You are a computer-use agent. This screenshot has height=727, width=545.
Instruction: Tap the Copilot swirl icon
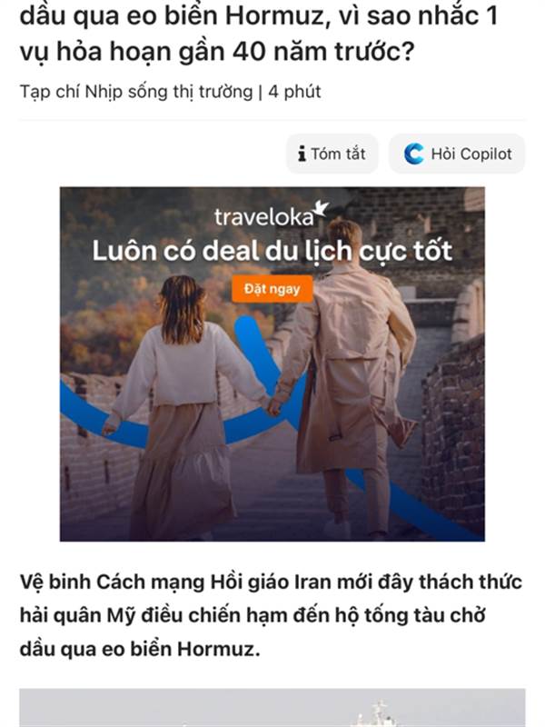[413, 154]
